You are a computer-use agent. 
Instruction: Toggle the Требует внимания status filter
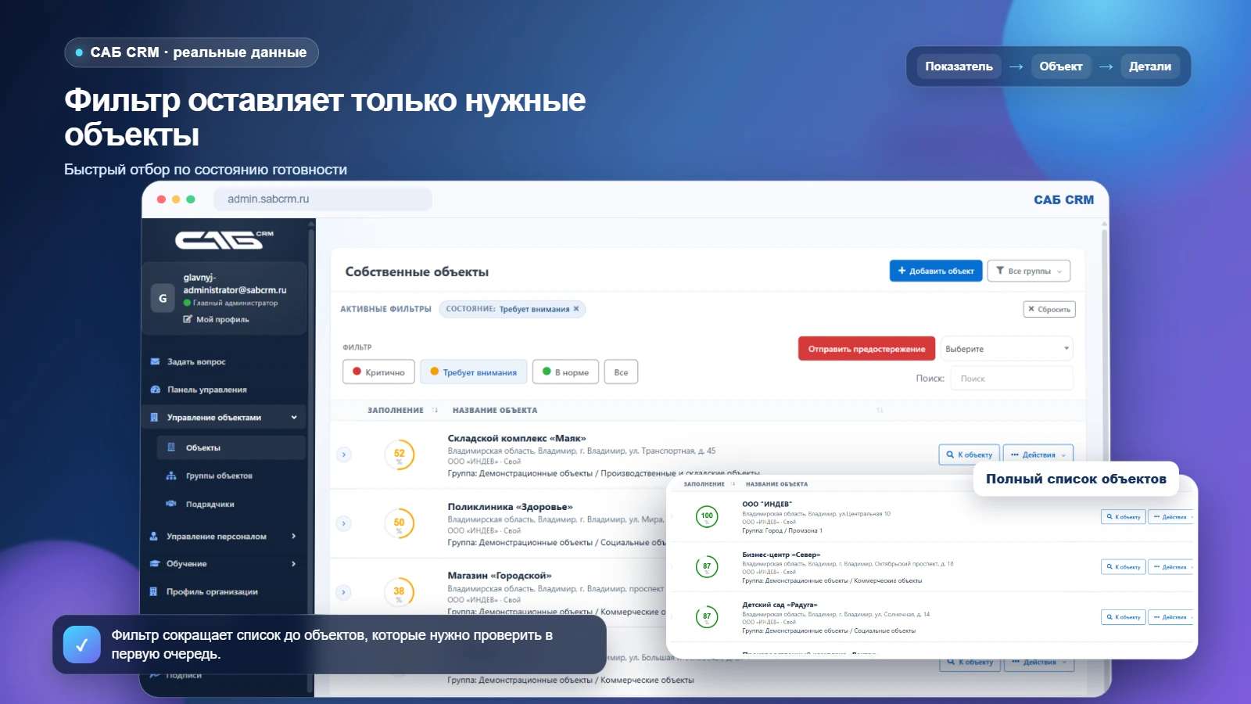pyautogui.click(x=474, y=372)
